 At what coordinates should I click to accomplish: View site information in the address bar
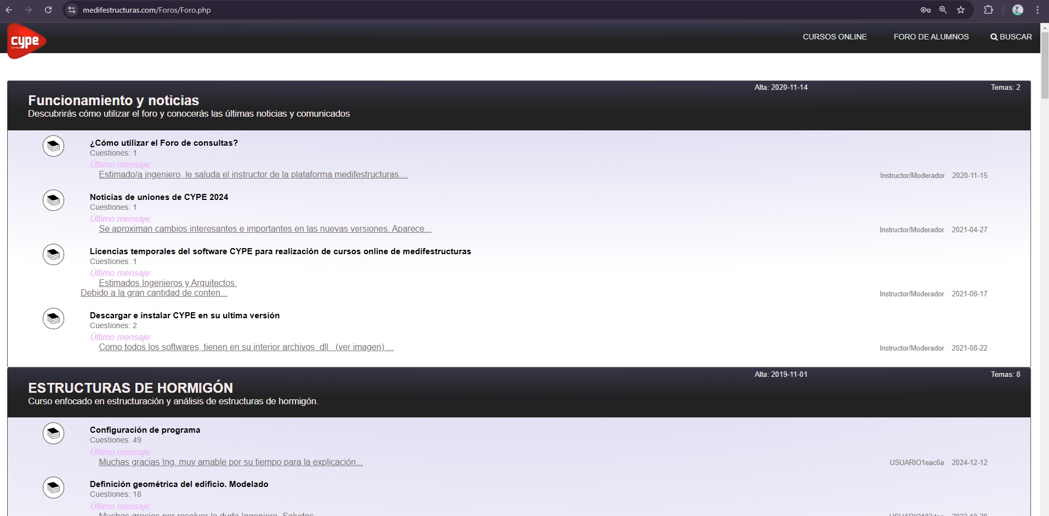click(x=72, y=10)
